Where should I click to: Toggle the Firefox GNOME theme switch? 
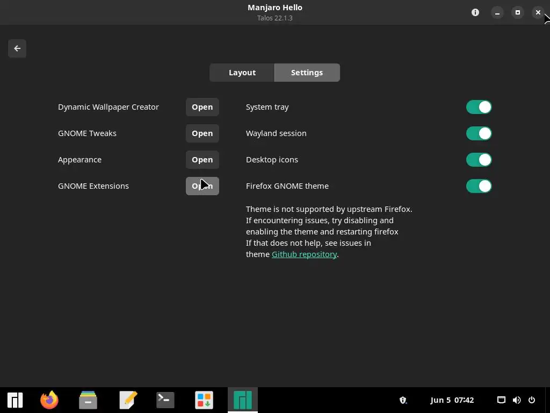479,186
